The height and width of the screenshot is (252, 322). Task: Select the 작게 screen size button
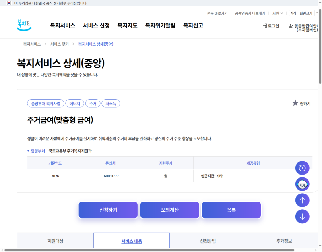click(x=293, y=13)
